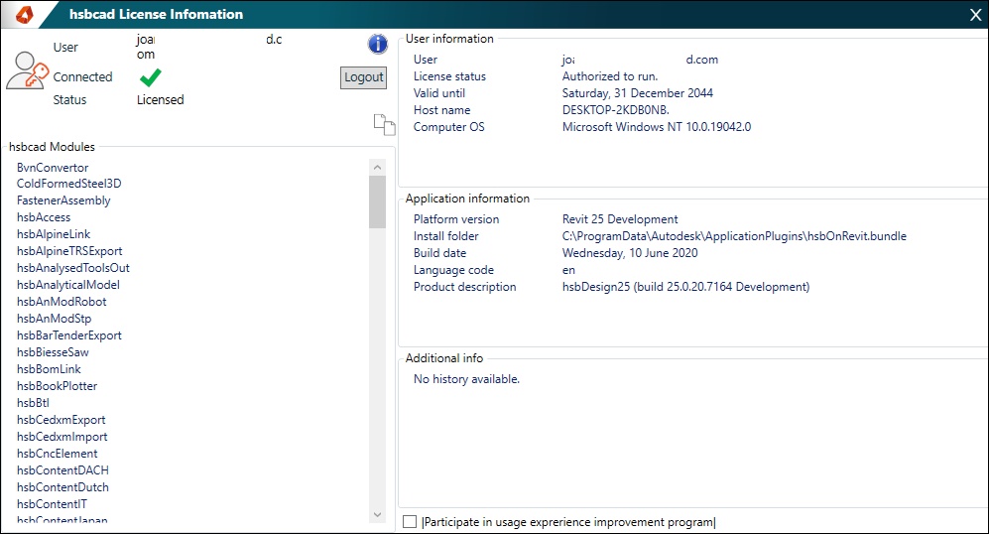Click the 'Licensed' status text
Viewport: 989px width, 534px height.
(x=161, y=99)
